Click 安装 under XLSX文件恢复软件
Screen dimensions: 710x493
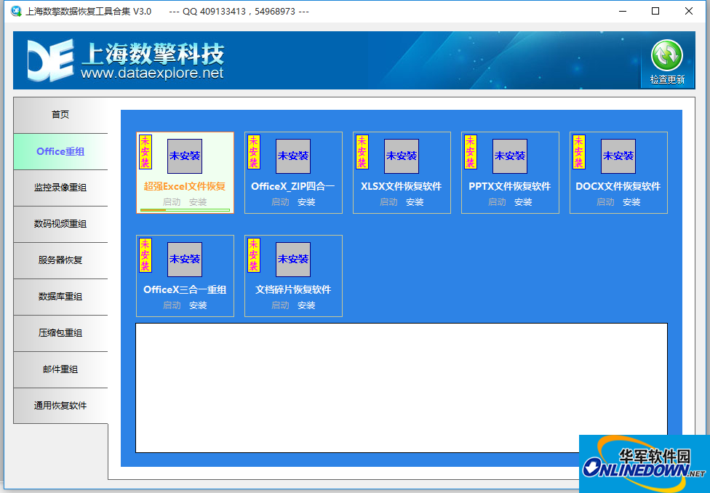tap(415, 202)
